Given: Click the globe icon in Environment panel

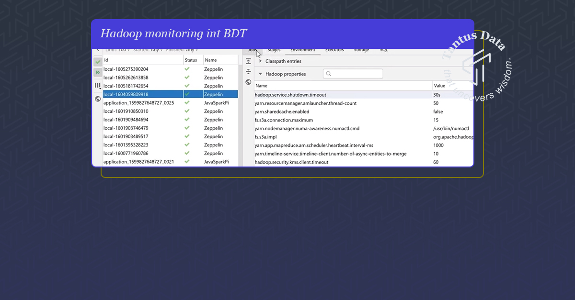Looking at the screenshot, I should 248,82.
